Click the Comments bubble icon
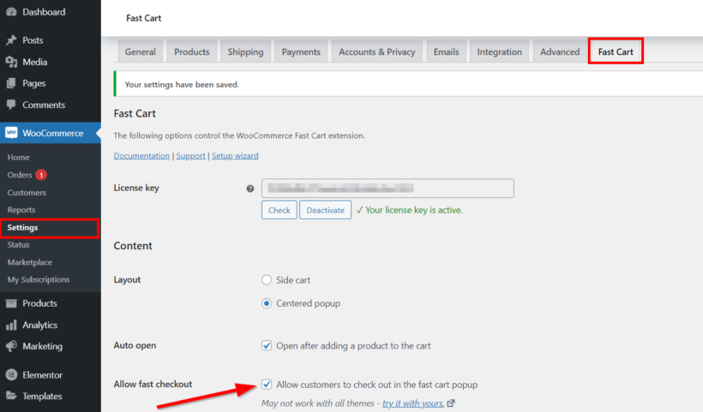This screenshot has width=703, height=412. [11, 104]
